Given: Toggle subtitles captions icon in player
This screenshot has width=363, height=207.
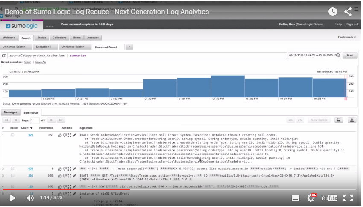Looking at the screenshot, I should pyautogui.click(x=296, y=198).
